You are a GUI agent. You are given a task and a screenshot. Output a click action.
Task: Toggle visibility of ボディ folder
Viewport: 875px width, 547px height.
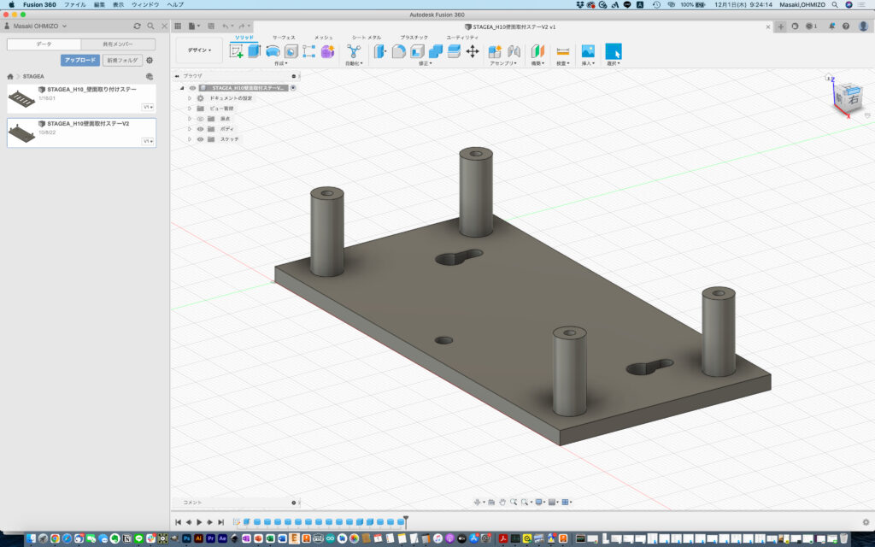tap(201, 129)
